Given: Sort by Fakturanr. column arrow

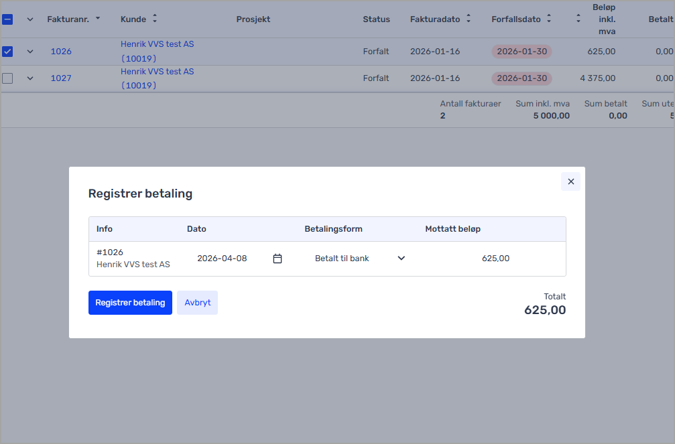Looking at the screenshot, I should point(98,19).
